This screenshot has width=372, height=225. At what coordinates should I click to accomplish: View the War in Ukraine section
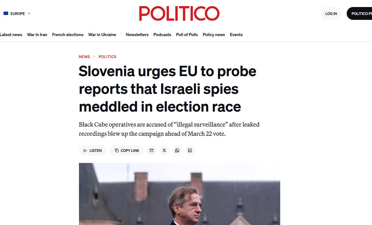tap(102, 35)
